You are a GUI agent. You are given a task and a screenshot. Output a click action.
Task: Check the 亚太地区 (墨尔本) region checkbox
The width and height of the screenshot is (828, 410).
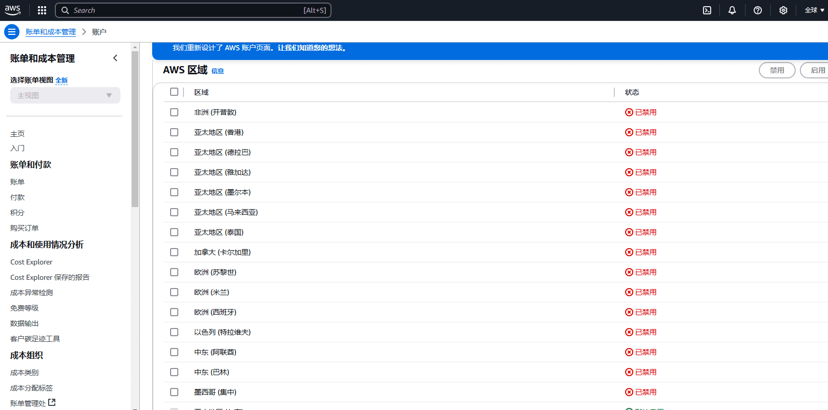point(174,192)
